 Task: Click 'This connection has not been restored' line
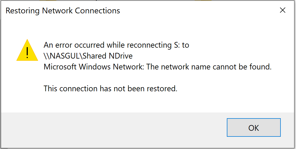click(x=111, y=89)
